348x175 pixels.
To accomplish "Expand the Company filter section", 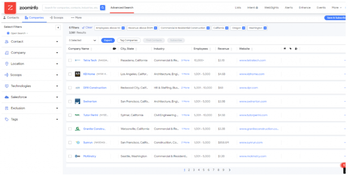I will [x=57, y=53].
